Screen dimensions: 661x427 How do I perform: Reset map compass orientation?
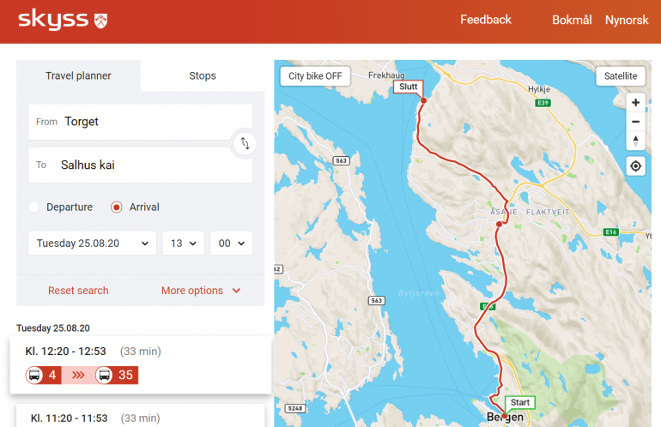pyautogui.click(x=635, y=141)
